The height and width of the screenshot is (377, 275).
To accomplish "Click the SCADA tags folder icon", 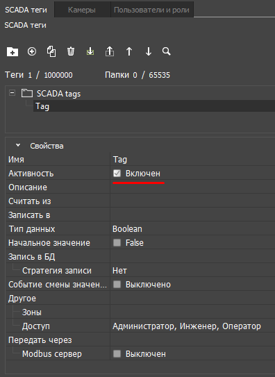I will pyautogui.click(x=27, y=93).
